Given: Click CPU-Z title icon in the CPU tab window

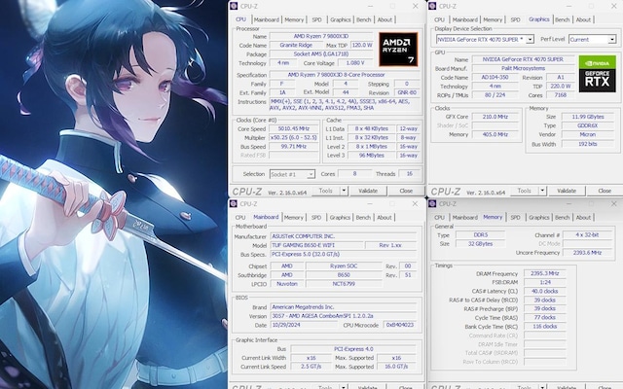Looking at the screenshot, I should point(234,6).
